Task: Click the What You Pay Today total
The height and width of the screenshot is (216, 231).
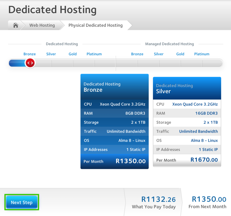Action: pyautogui.click(x=158, y=200)
